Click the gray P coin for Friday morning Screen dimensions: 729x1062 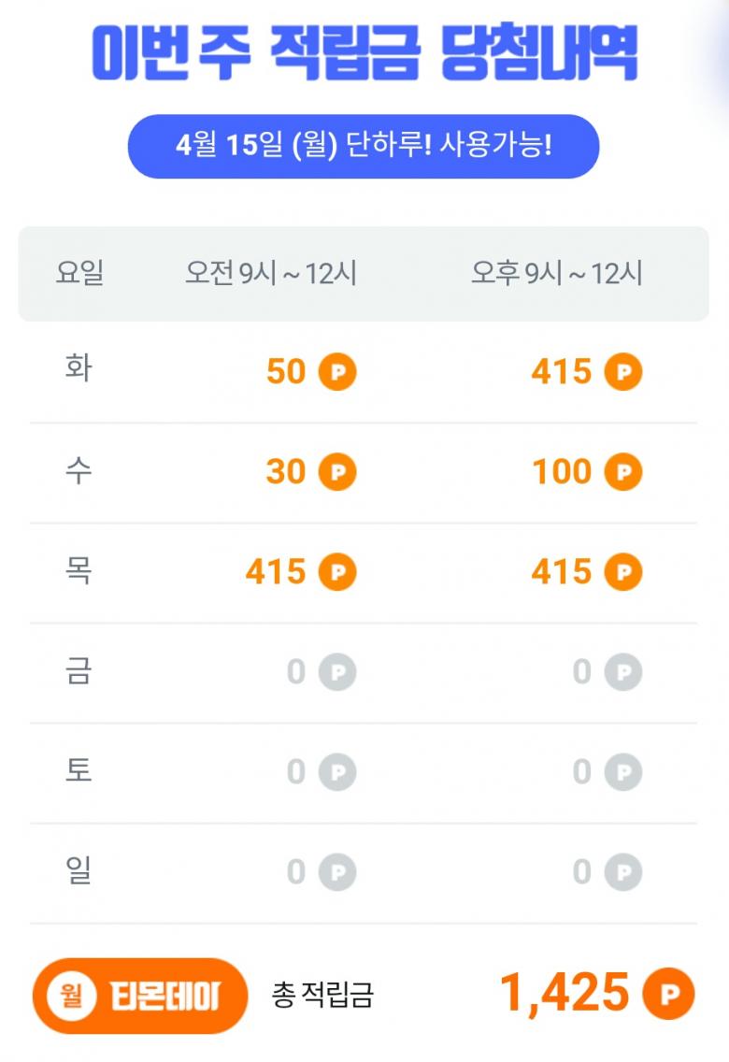tap(337, 672)
